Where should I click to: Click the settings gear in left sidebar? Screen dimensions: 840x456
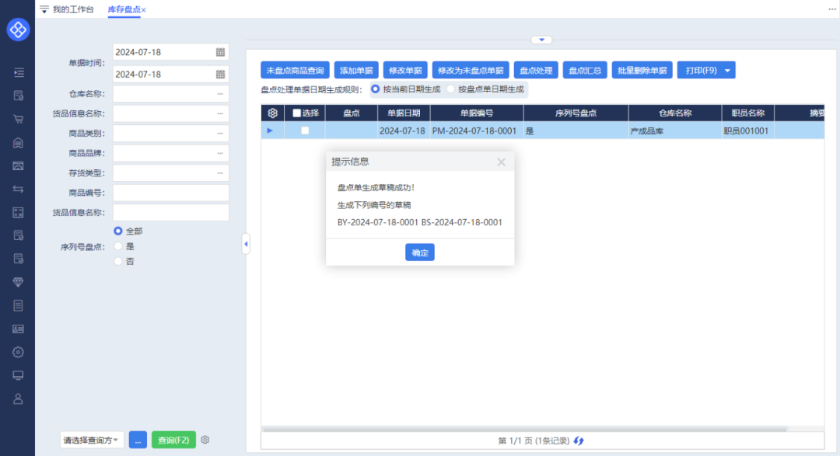(18, 352)
